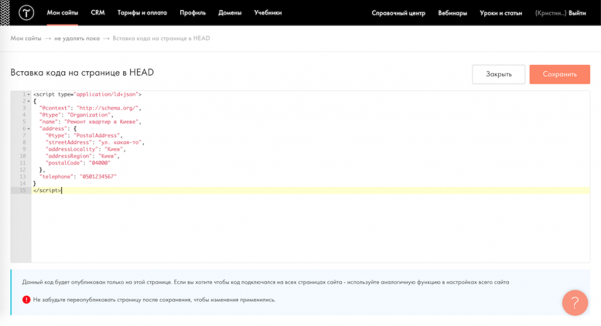This screenshot has width=601, height=326.
Task: Navigate to Домены
Action: click(230, 12)
